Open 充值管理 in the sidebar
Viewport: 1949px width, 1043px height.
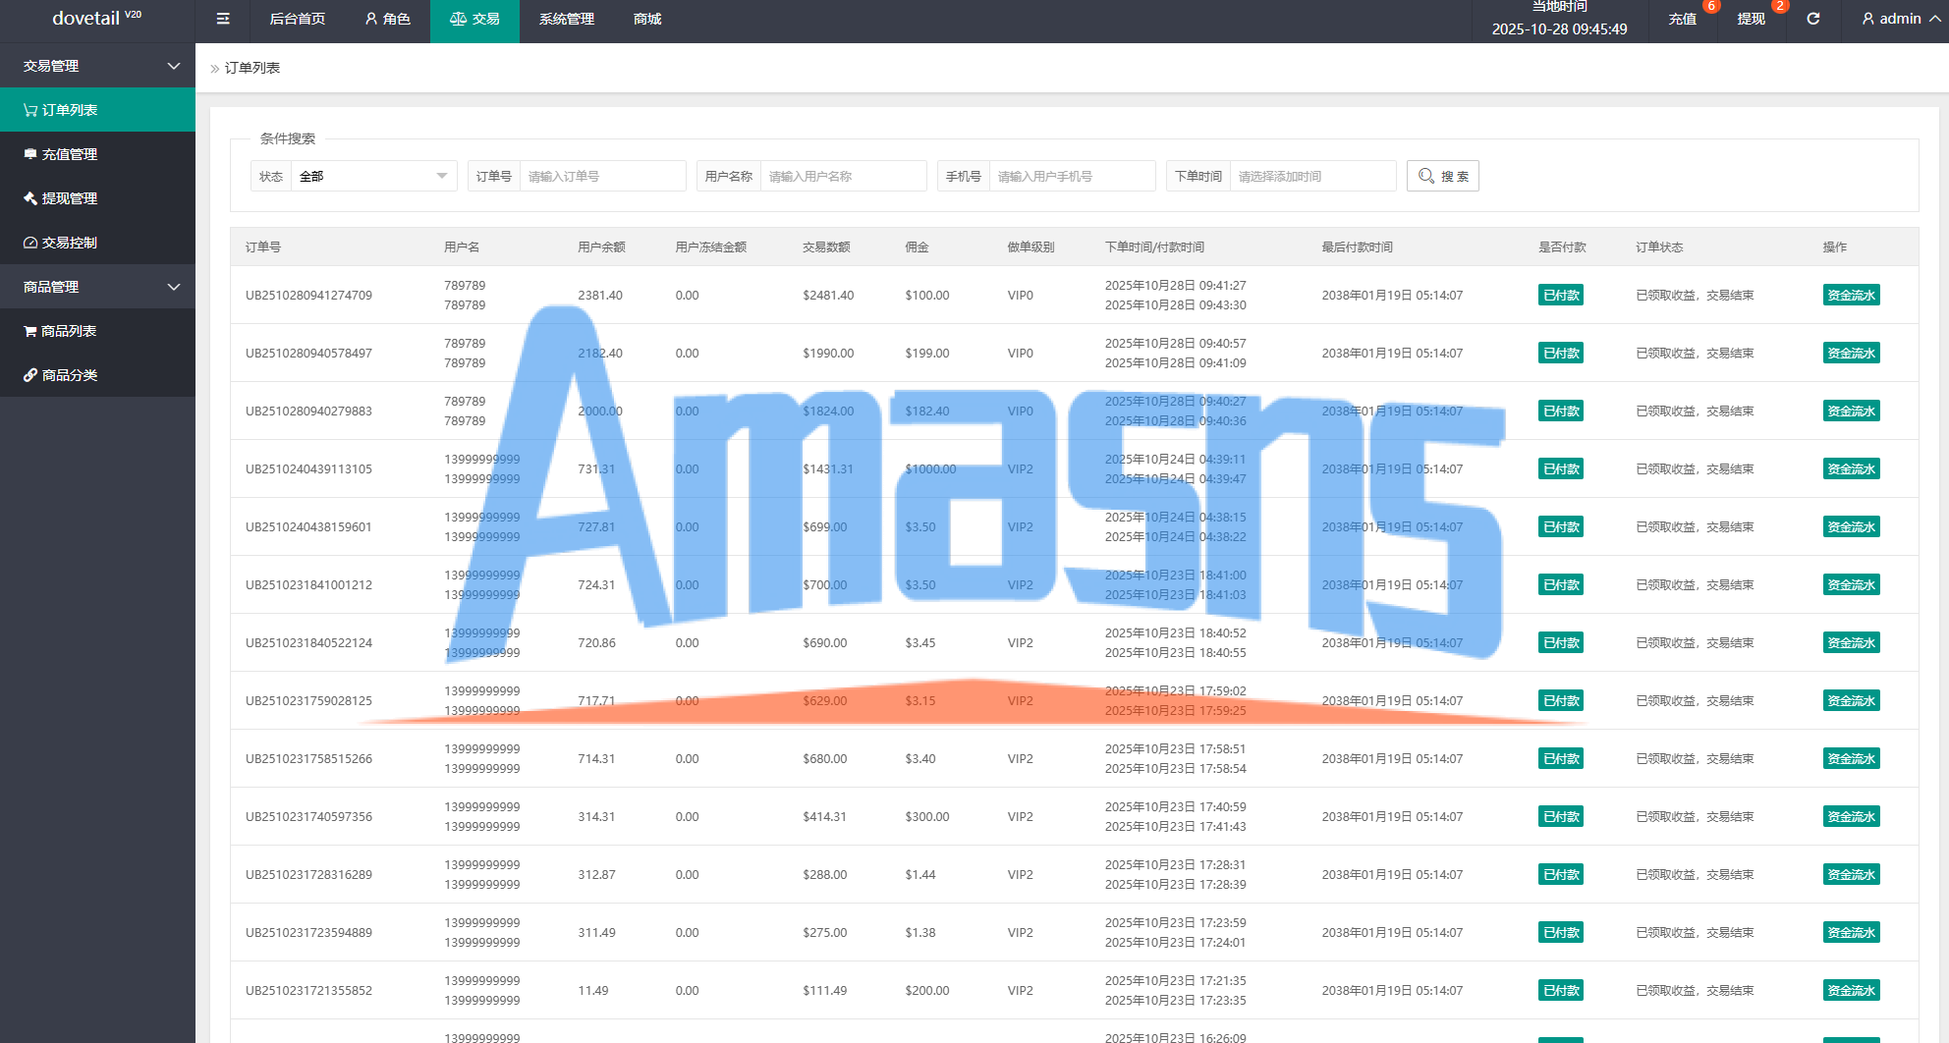(97, 154)
